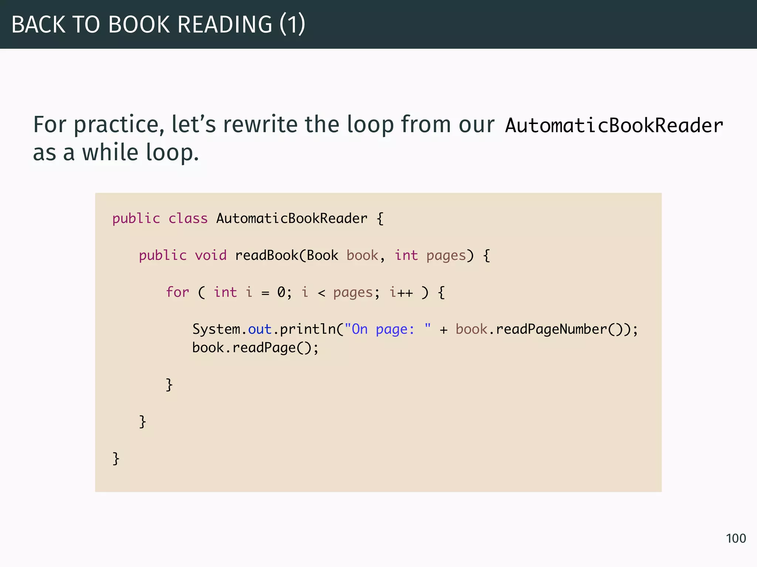
Task: Click the slide title 'BACK TO BOOK READING (1)'
Action: (158, 24)
